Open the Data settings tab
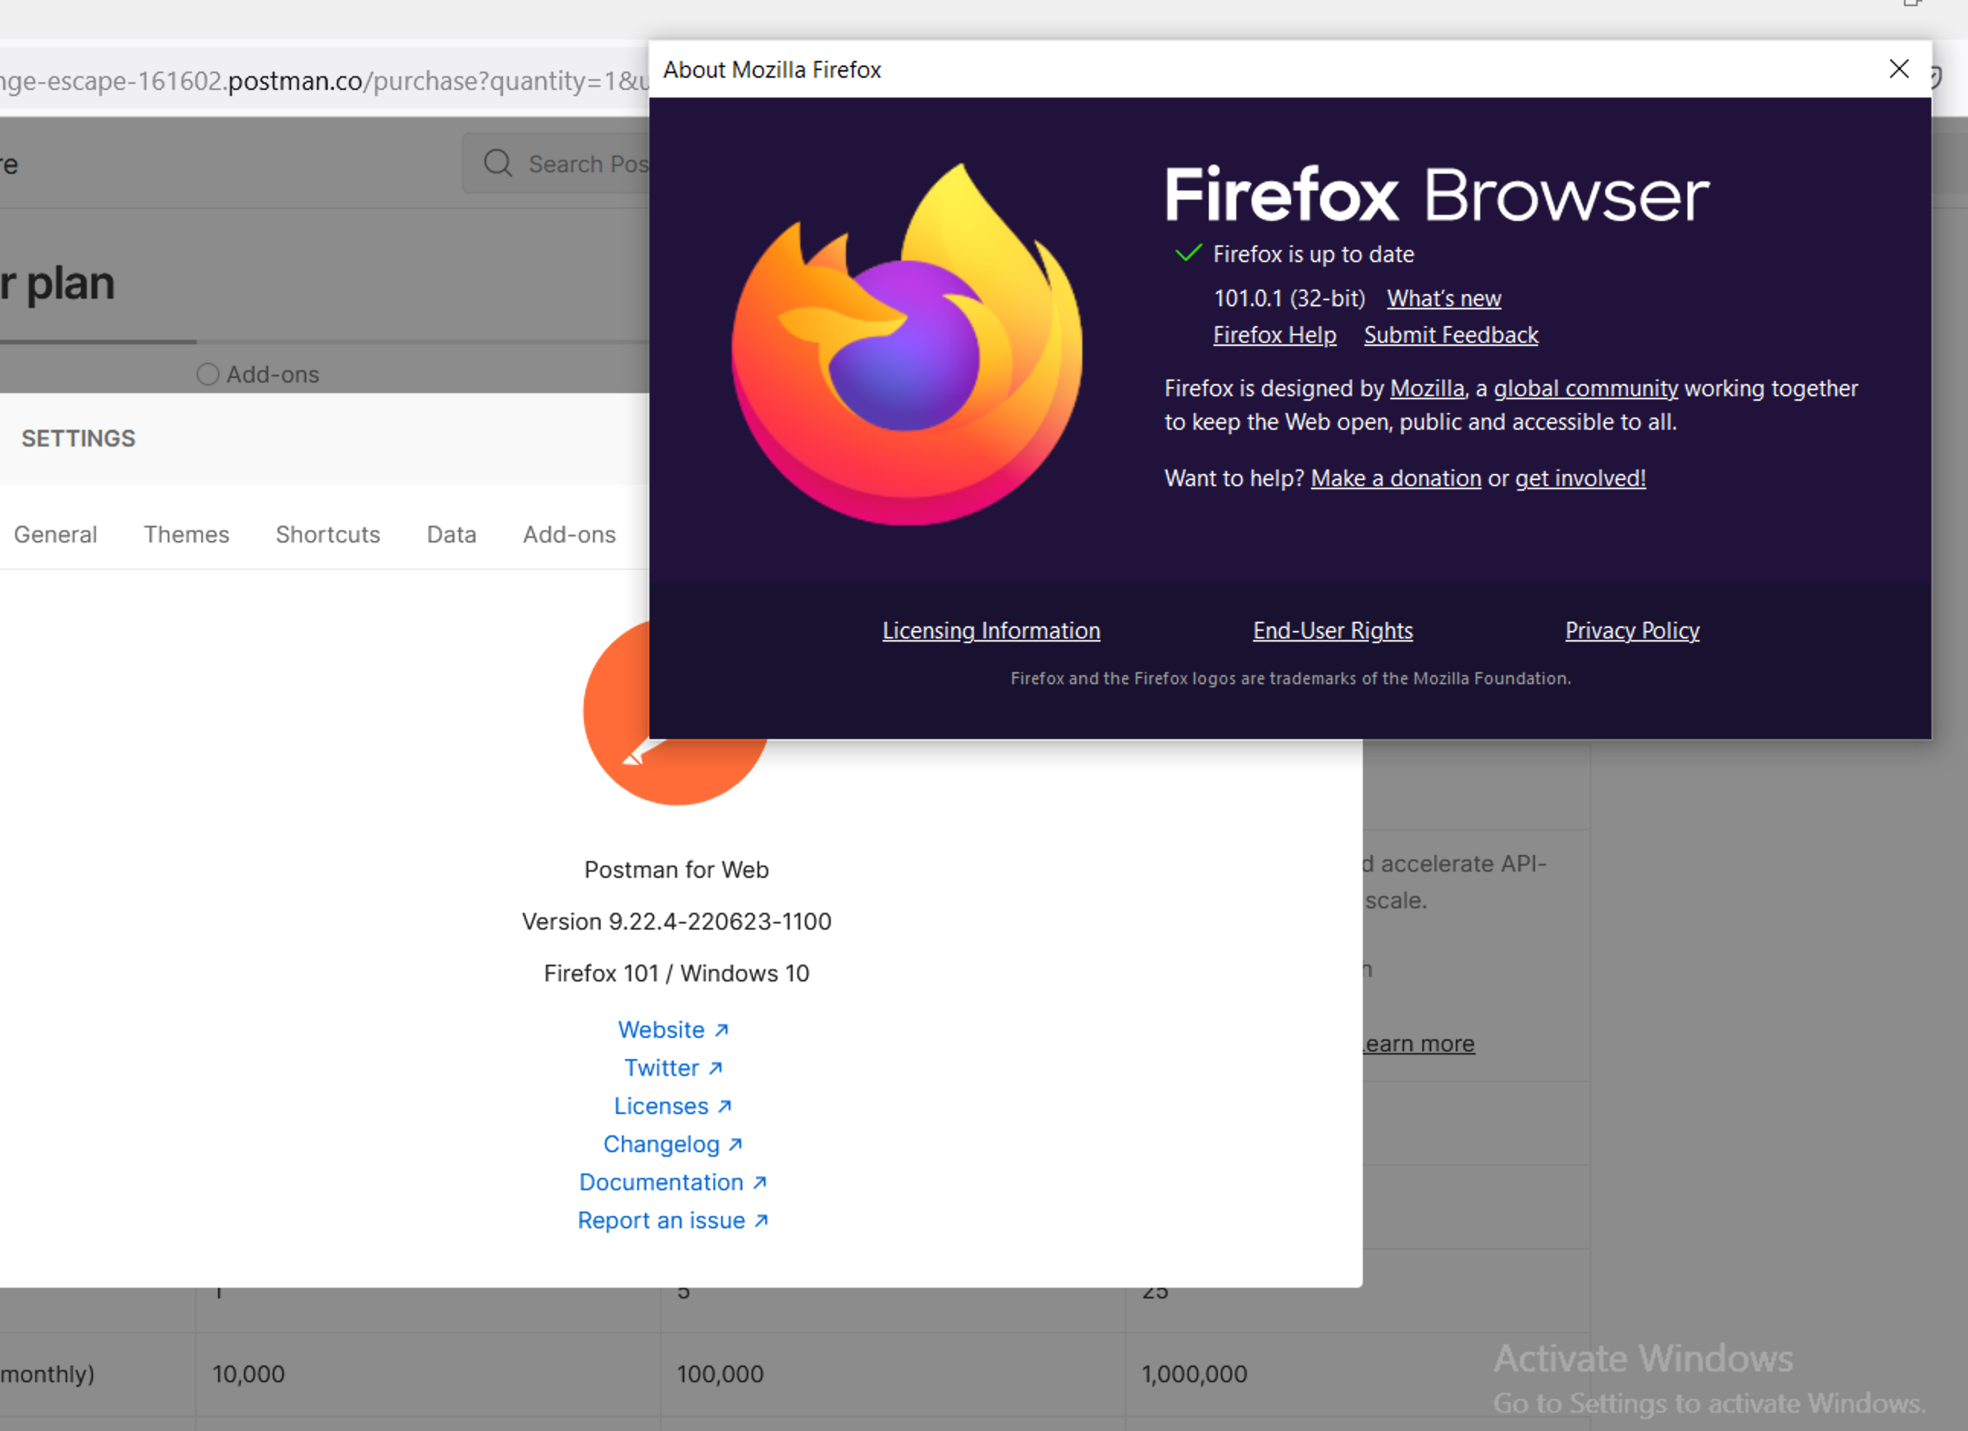Image resolution: width=1968 pixels, height=1431 pixels. click(451, 534)
